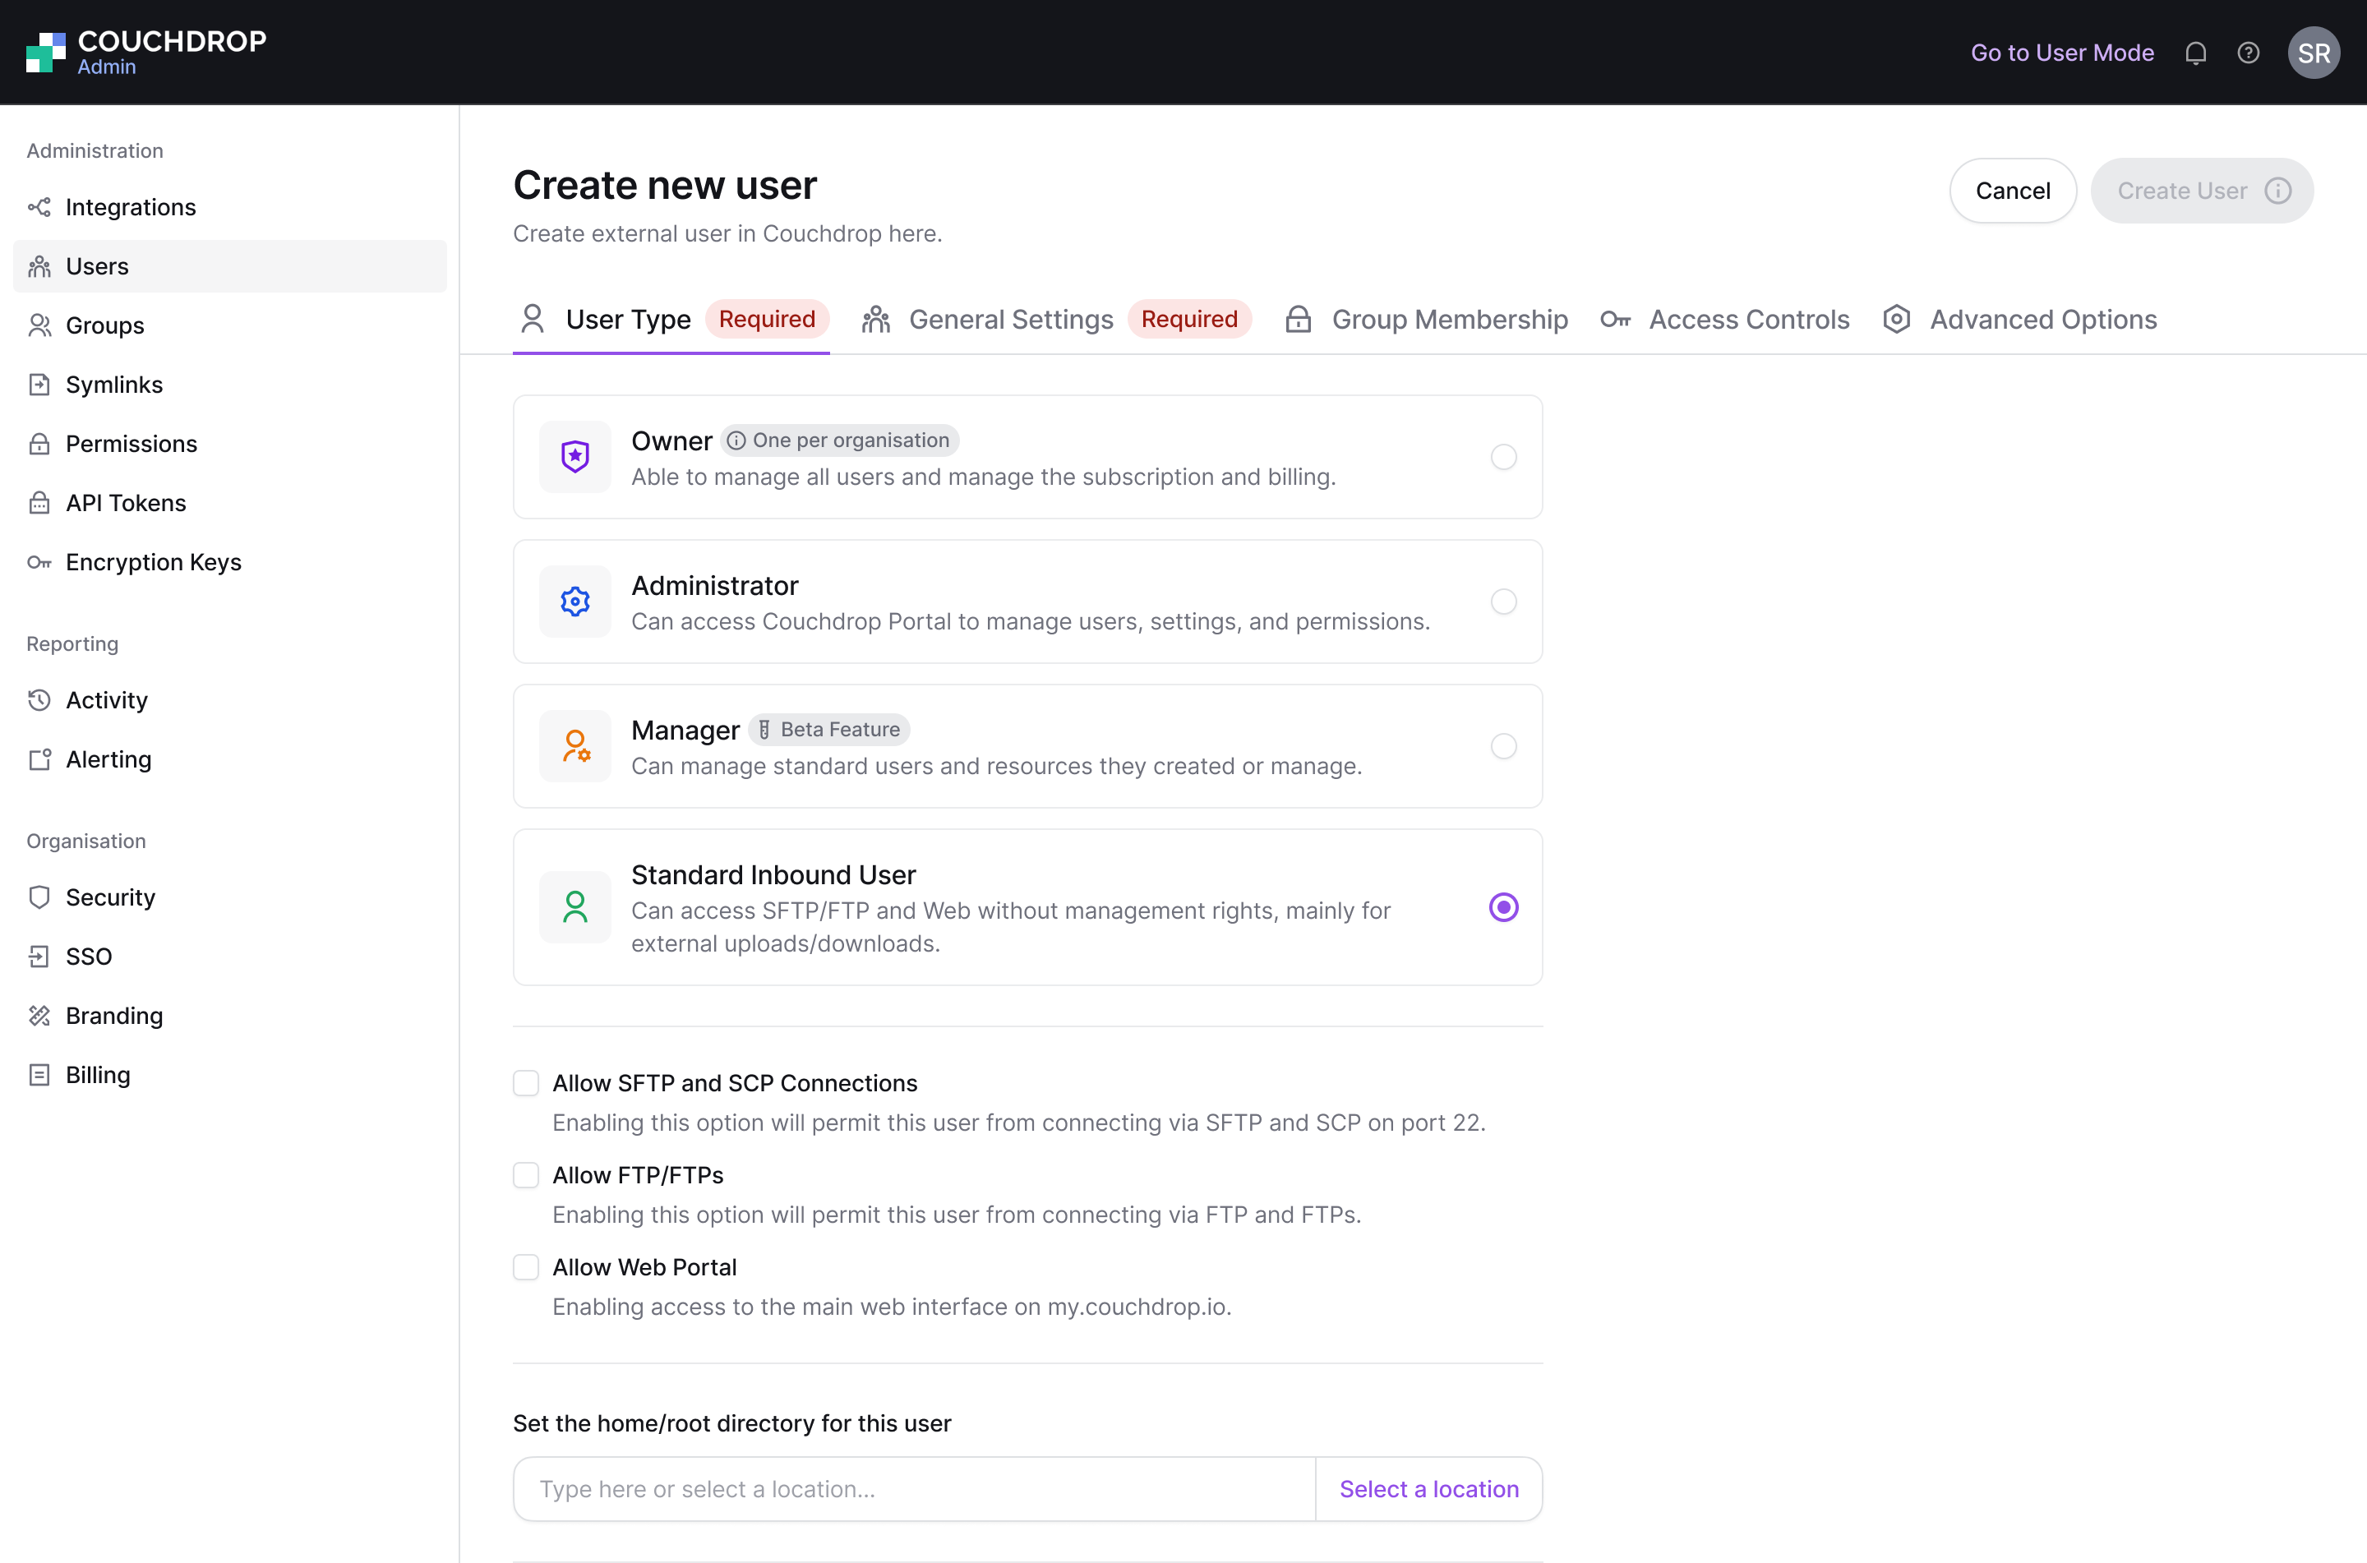Click the Integrations sidebar icon

(x=39, y=207)
